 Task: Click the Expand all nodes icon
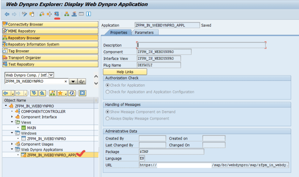pos(34,93)
